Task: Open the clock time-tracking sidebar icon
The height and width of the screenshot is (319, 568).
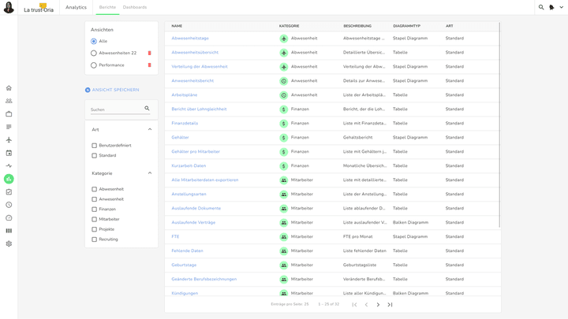Action: click(x=9, y=205)
